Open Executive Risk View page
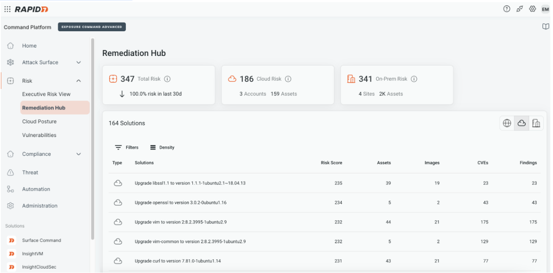 point(46,94)
